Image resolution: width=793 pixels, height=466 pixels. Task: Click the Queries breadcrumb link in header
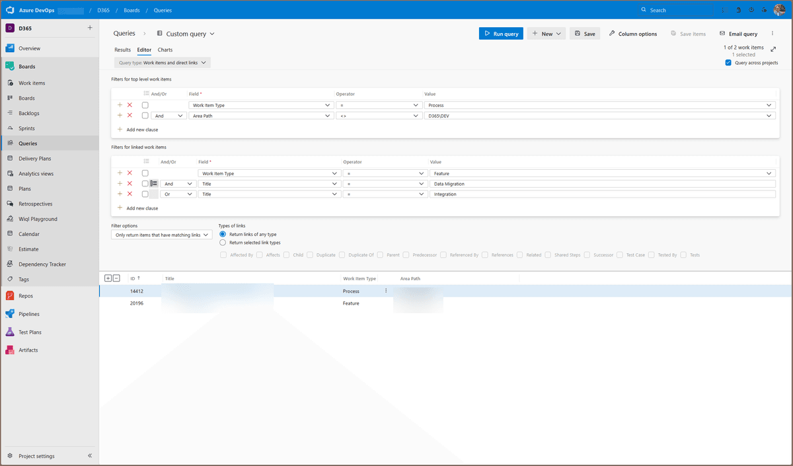pos(163,10)
